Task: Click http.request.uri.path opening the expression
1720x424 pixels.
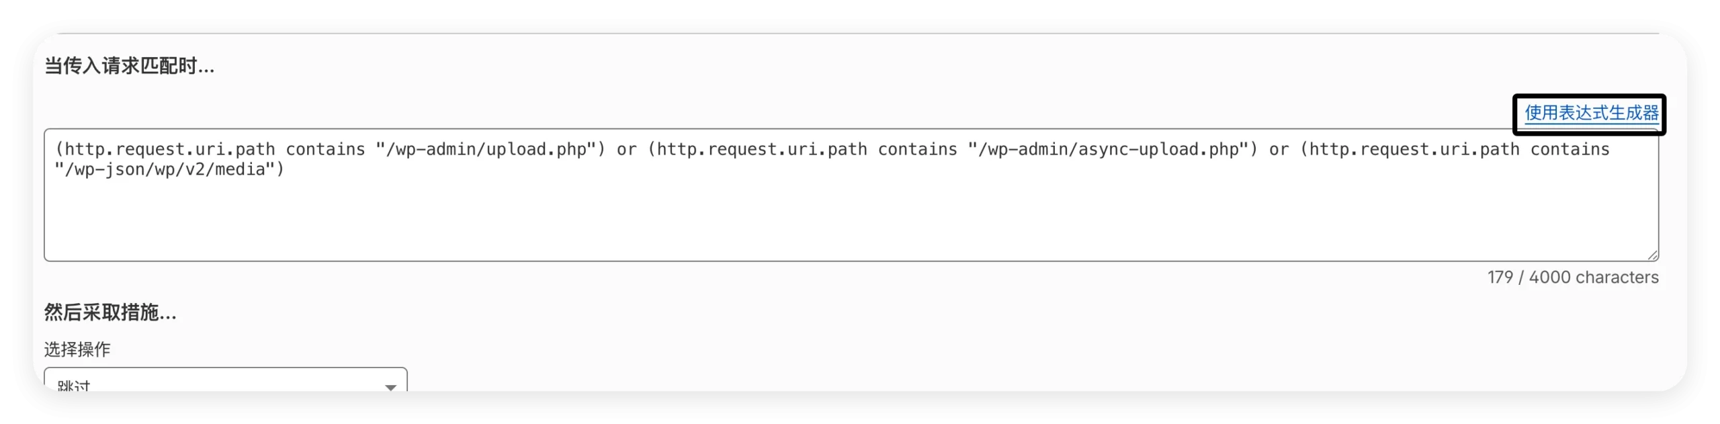Action: pos(170,149)
